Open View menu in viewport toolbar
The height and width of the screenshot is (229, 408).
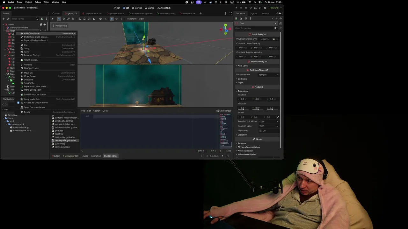click(x=141, y=19)
